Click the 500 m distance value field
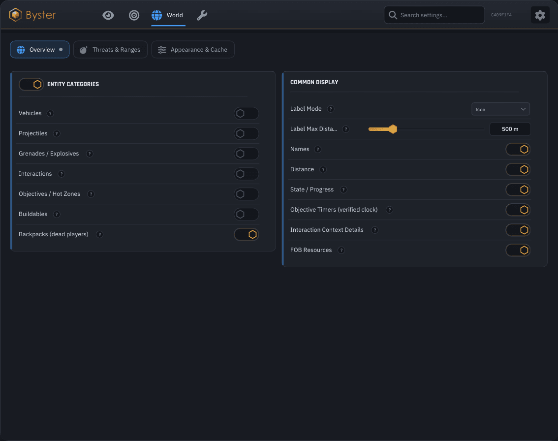 (x=510, y=129)
